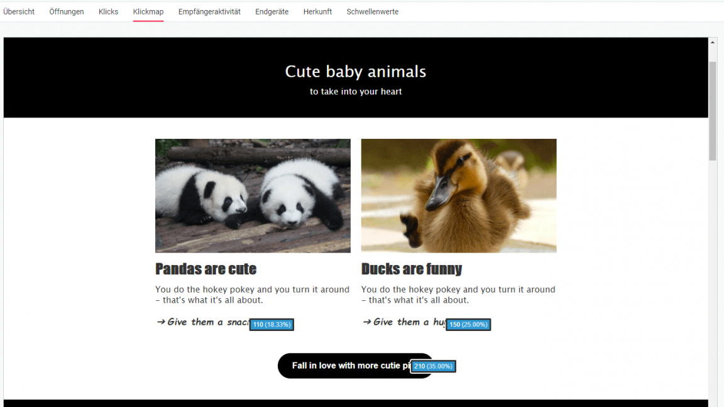This screenshot has height=407, width=724.
Task: Click the 210 (35.00%) click badge
Action: coord(433,366)
